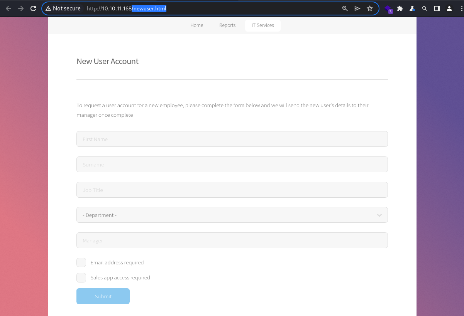
Task: Click the browser forward arrow
Action: [x=21, y=8]
